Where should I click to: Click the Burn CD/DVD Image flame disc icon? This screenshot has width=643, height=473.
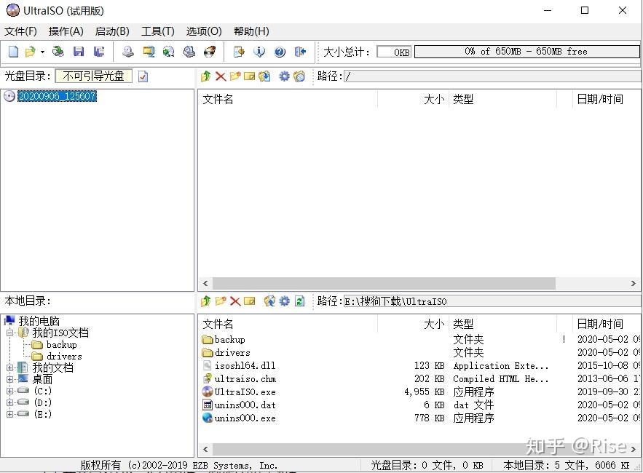pyautogui.click(x=210, y=52)
